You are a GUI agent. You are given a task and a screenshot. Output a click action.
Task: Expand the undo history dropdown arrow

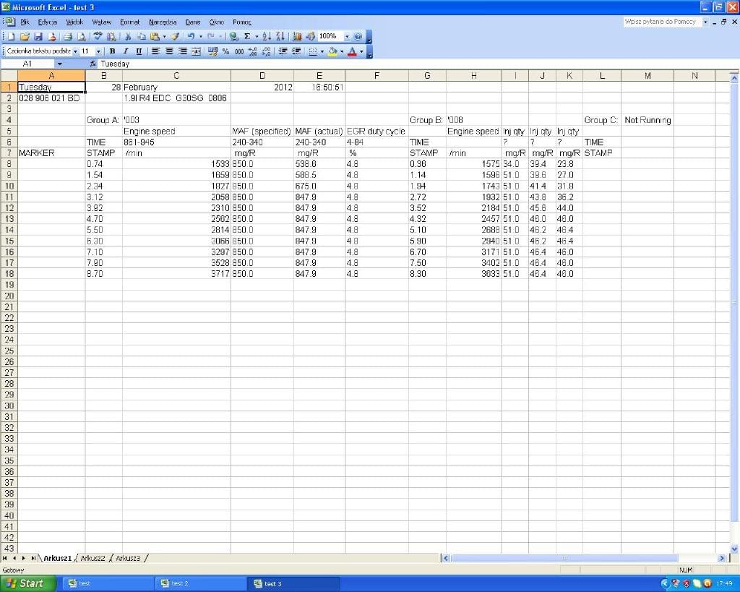201,37
